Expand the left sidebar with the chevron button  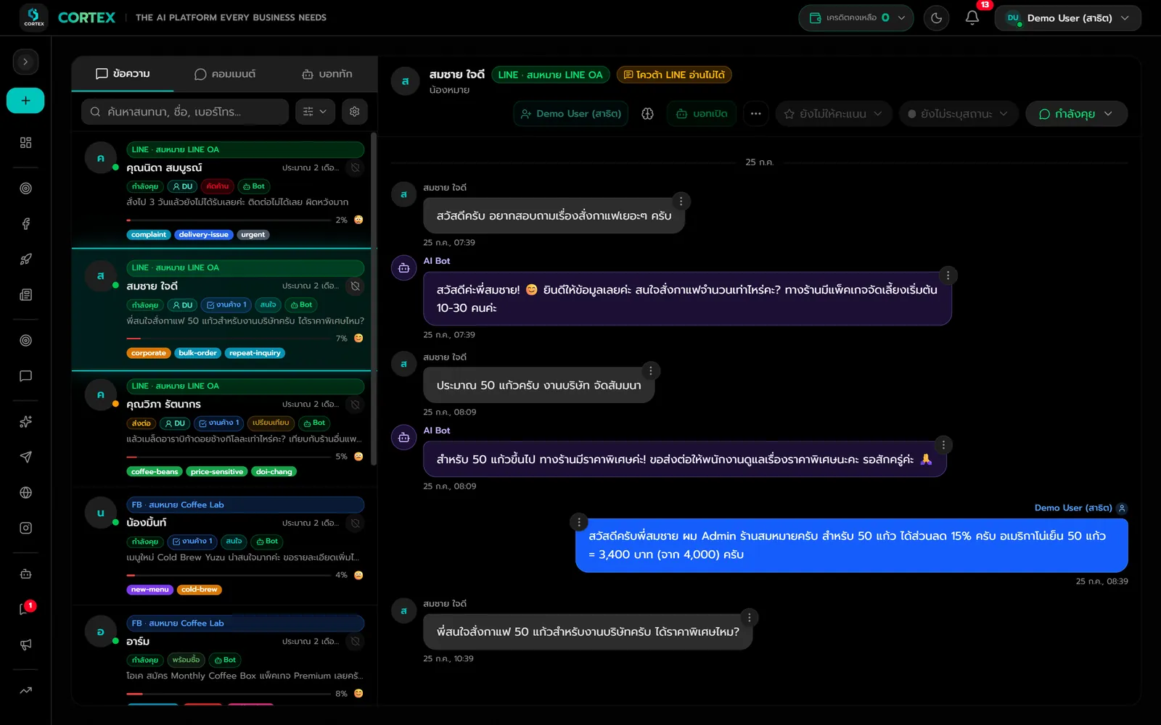pos(25,62)
